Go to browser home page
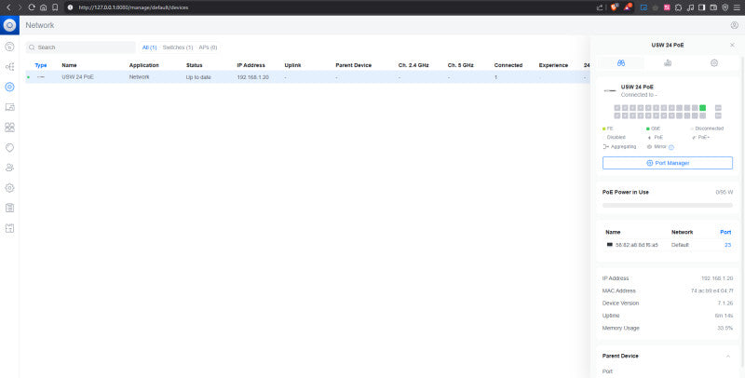This screenshot has width=745, height=378. pyautogui.click(x=43, y=7)
